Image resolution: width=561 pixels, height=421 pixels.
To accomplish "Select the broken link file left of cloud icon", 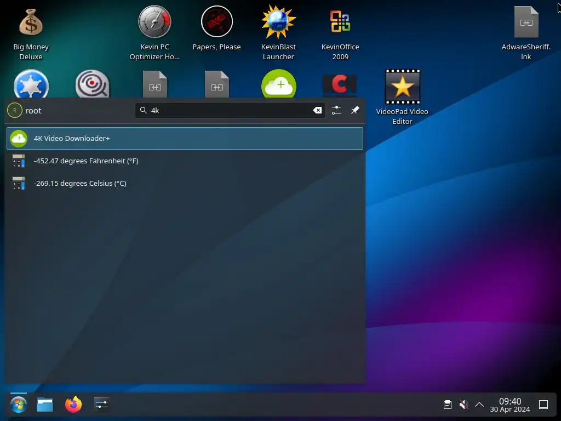I will (x=217, y=84).
